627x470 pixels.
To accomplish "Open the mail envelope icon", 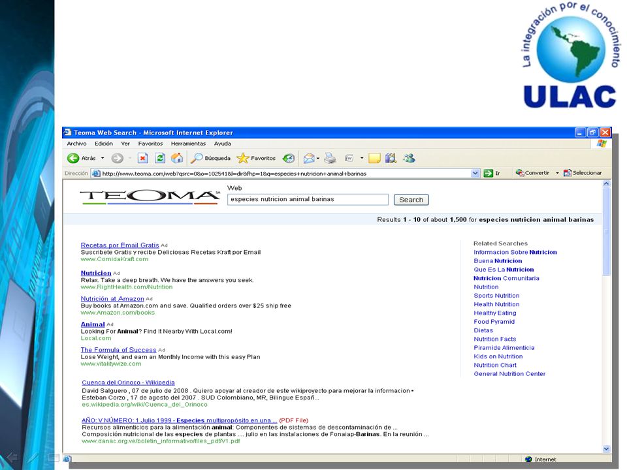I will (x=309, y=158).
